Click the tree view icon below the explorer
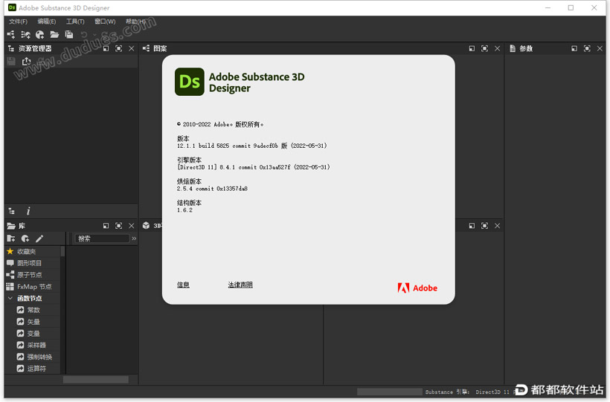 [12, 211]
